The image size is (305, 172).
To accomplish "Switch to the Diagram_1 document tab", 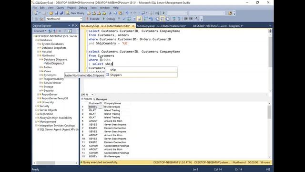I will 218,26.
